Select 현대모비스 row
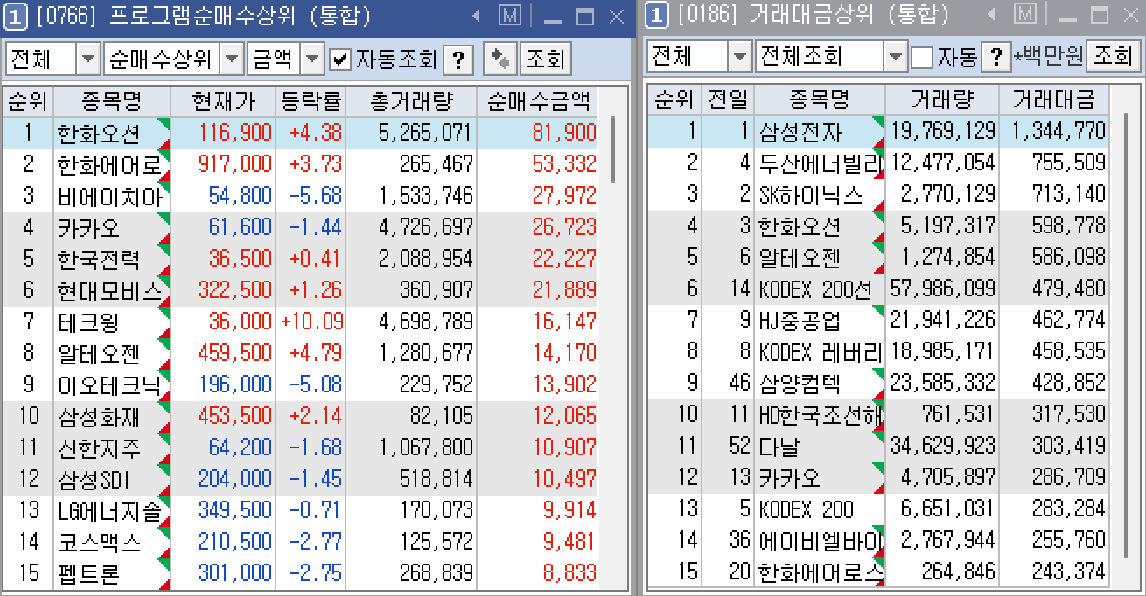The height and width of the screenshot is (596, 1146). tap(300, 290)
